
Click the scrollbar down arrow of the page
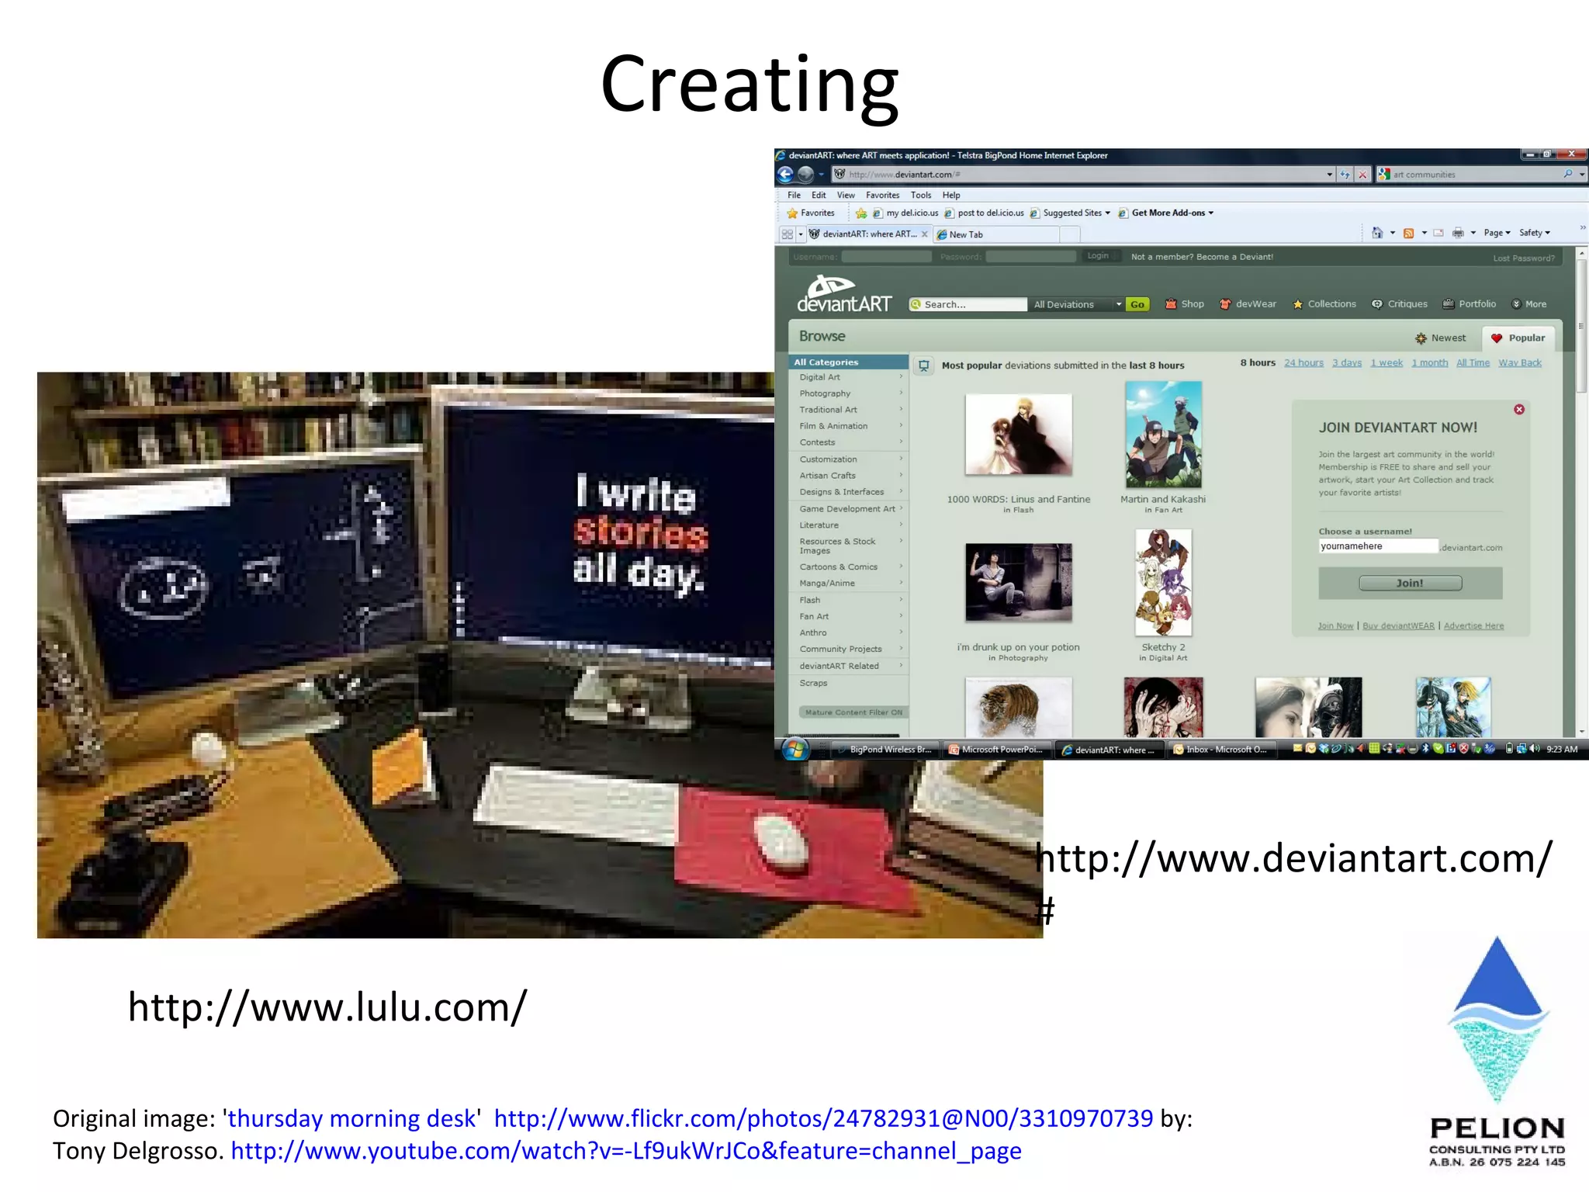1582,731
